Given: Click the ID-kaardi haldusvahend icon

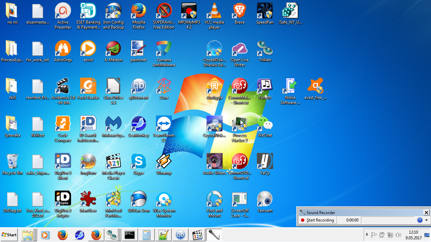Looking at the screenshot, I should (88, 129).
